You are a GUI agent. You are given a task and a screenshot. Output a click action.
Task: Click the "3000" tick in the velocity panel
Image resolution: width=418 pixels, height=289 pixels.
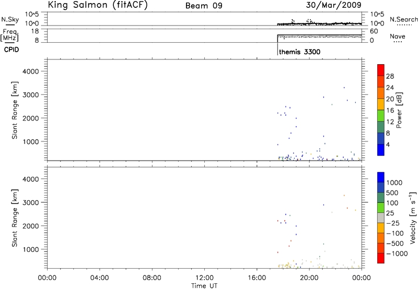coord(31,202)
